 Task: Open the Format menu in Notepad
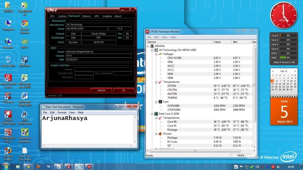(x=62, y=113)
